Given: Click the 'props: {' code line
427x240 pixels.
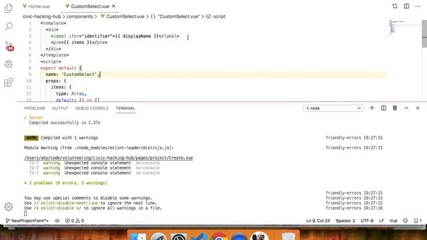Looking at the screenshot, I should click(x=56, y=81).
